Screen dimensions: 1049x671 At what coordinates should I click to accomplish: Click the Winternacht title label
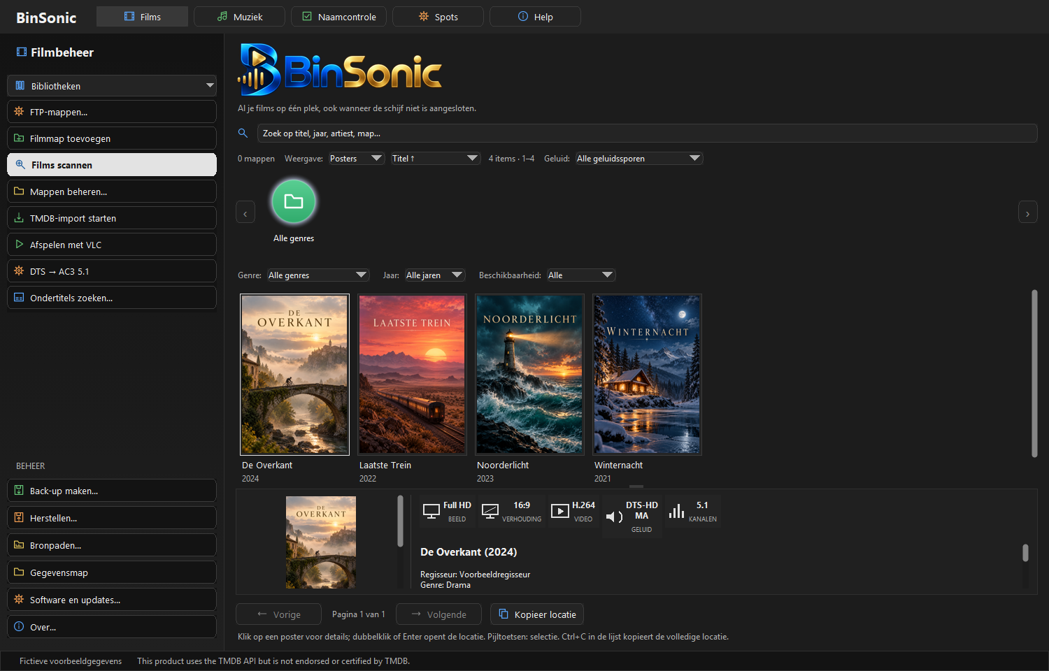[x=618, y=465]
